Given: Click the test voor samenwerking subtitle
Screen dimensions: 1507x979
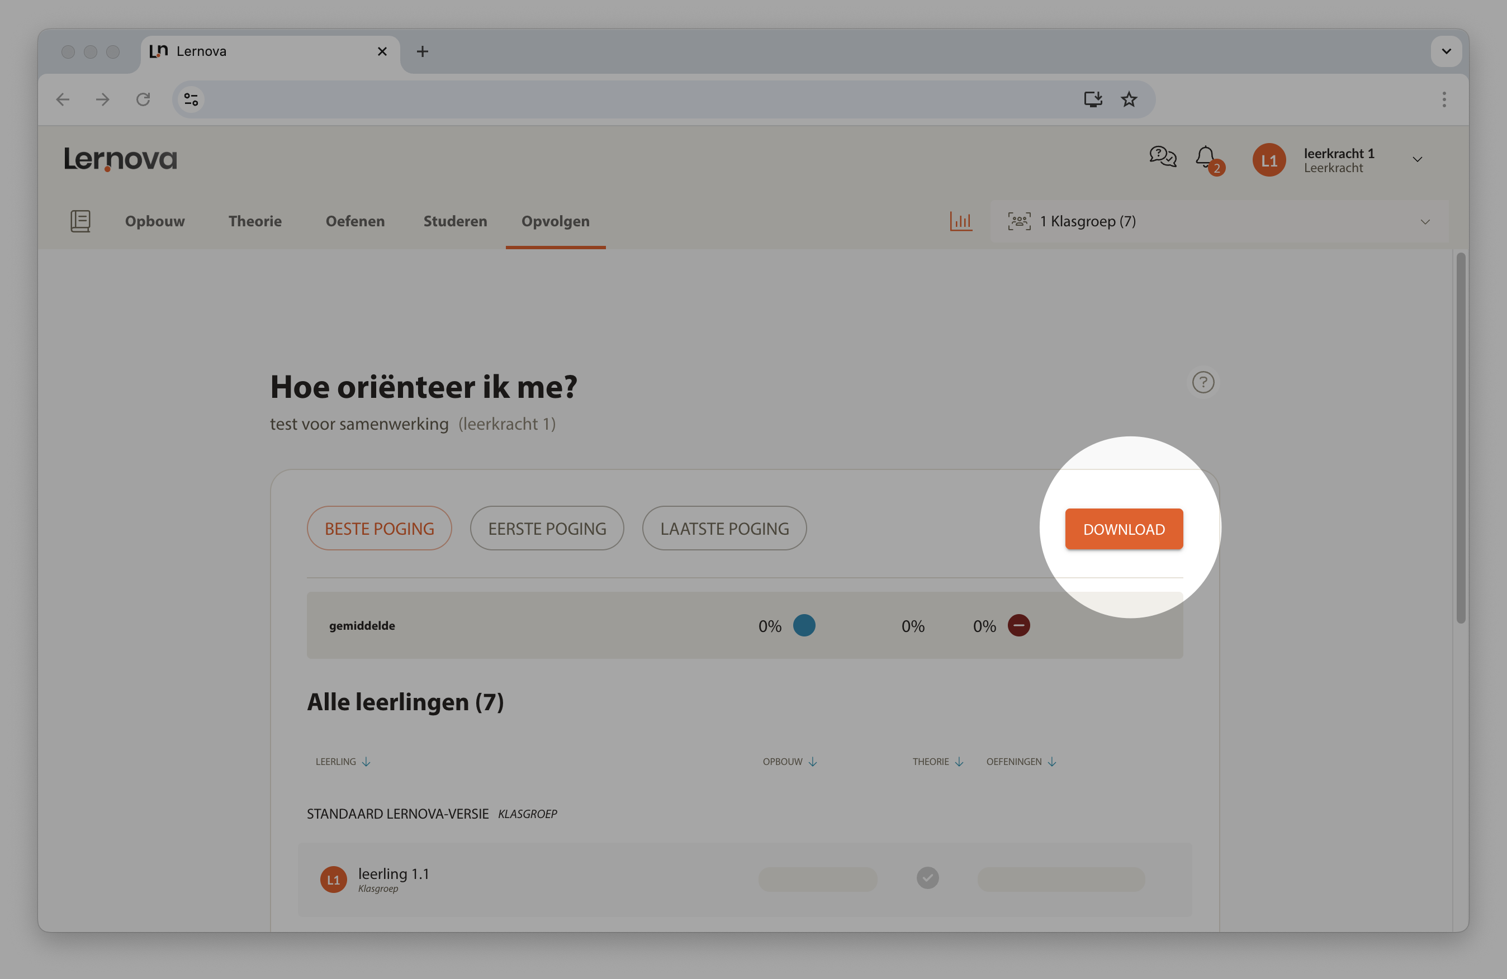Looking at the screenshot, I should click(359, 424).
